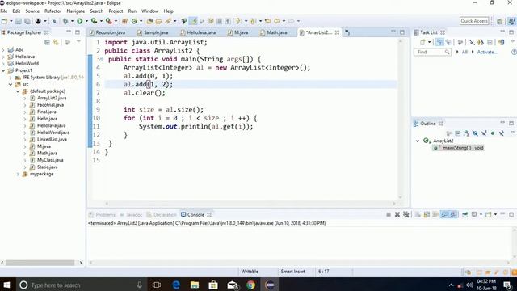Collapse the src folder node
517x291 pixels.
pyautogui.click(x=11, y=84)
